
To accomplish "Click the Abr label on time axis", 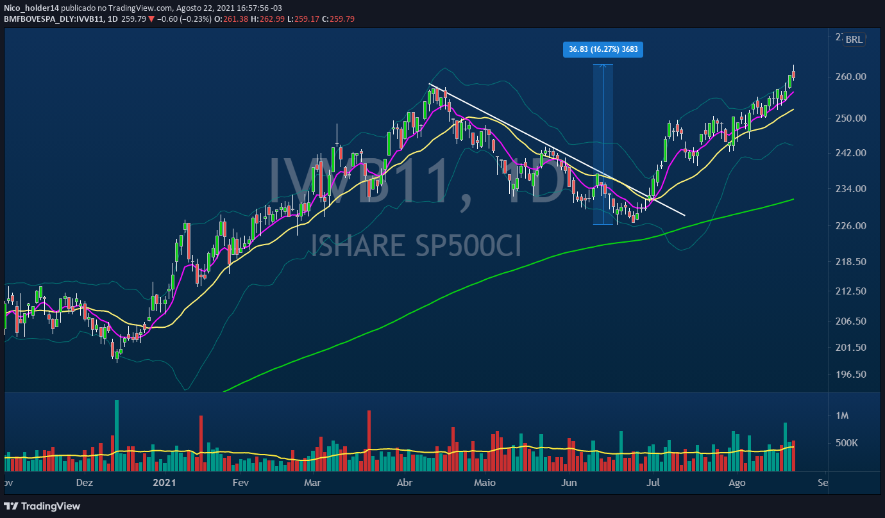I will coord(405,483).
